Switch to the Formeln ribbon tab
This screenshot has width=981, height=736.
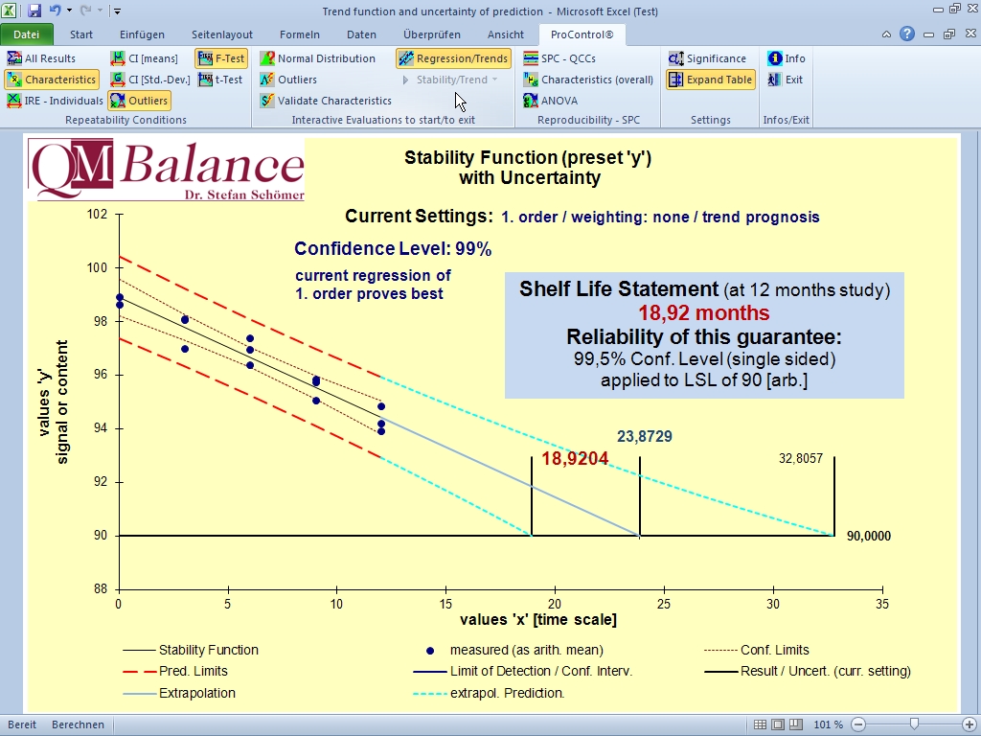[x=300, y=34]
